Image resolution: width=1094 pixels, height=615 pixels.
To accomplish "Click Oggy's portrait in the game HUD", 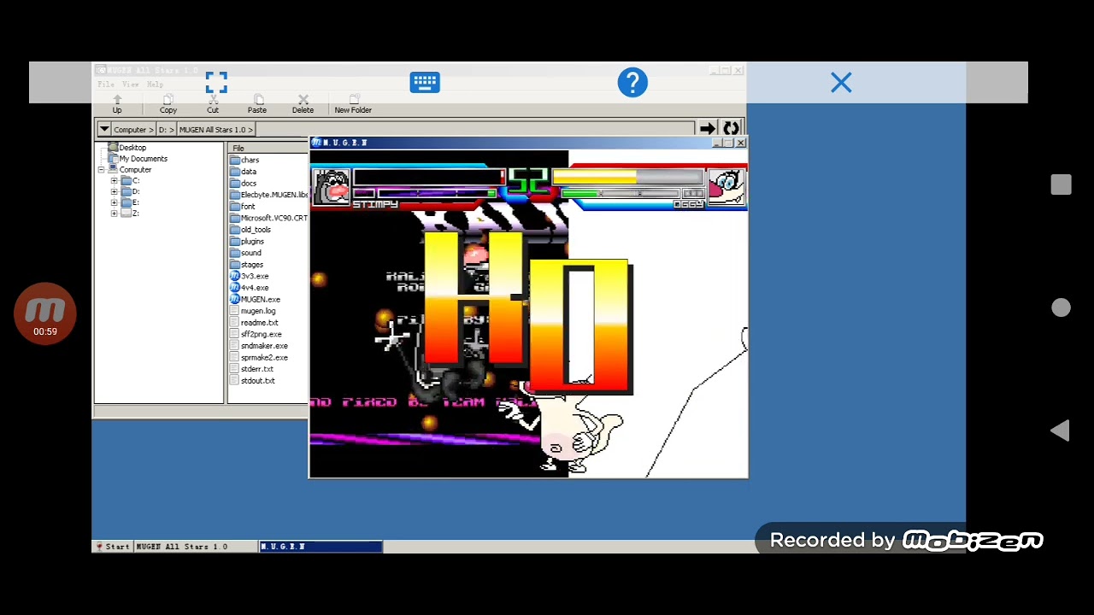I will point(726,187).
